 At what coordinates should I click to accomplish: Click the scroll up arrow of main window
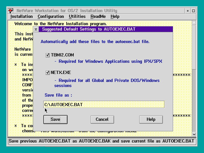tap(194, 23)
